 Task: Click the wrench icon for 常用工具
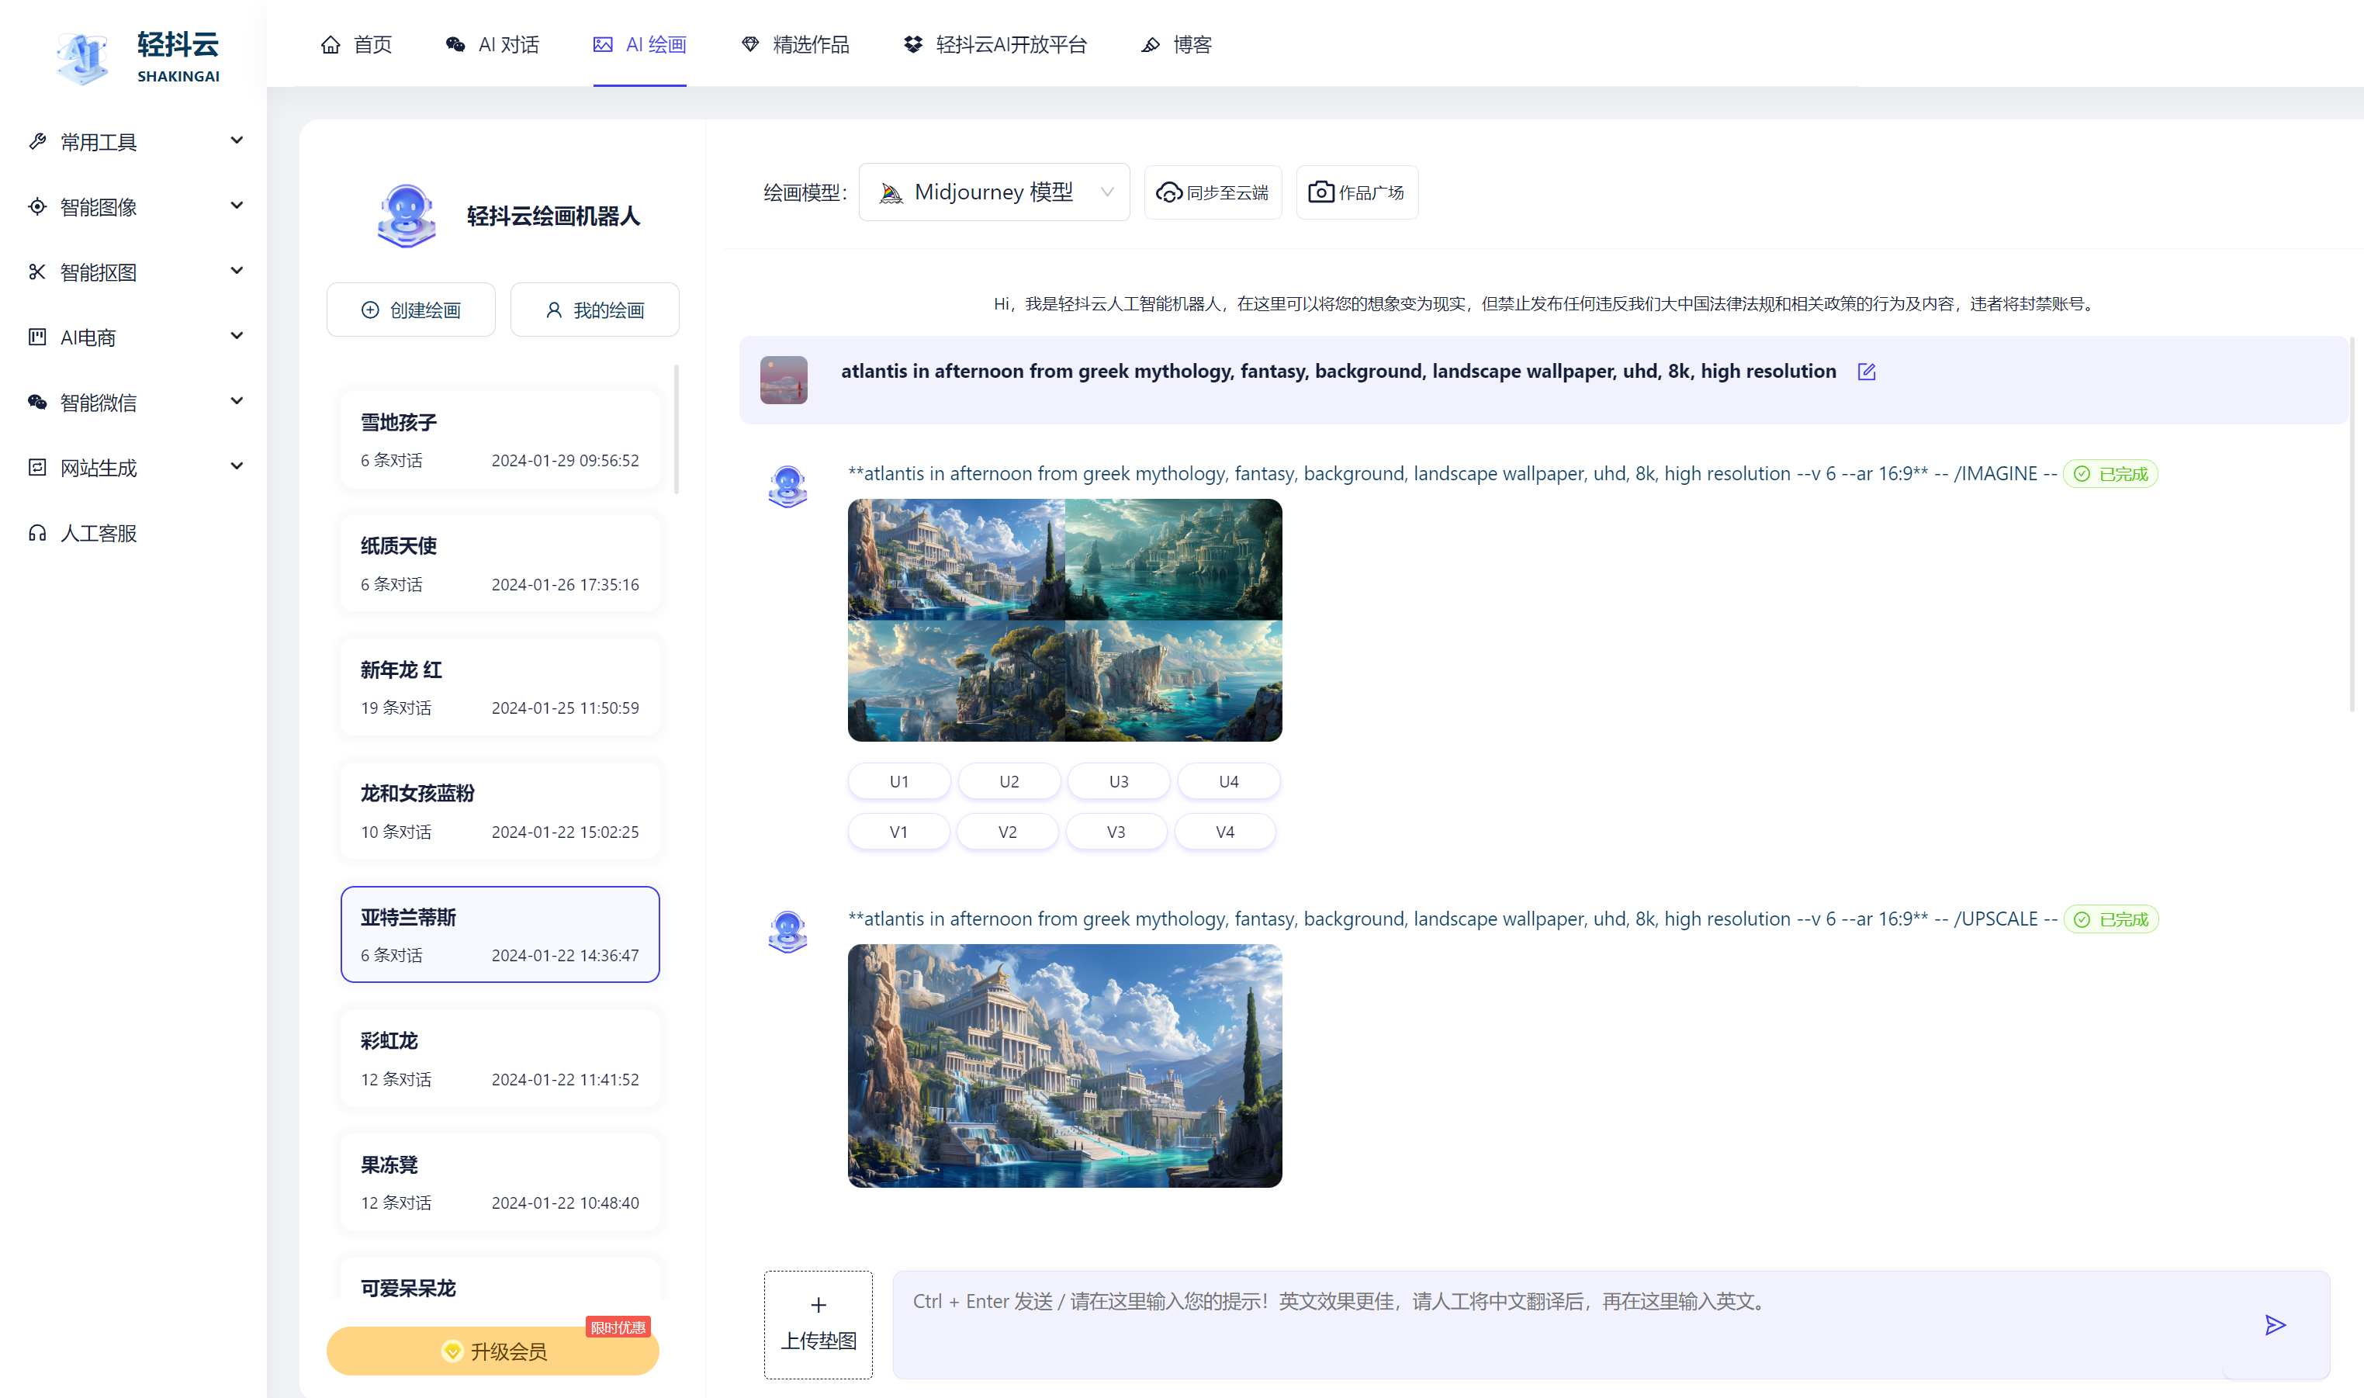tap(38, 141)
